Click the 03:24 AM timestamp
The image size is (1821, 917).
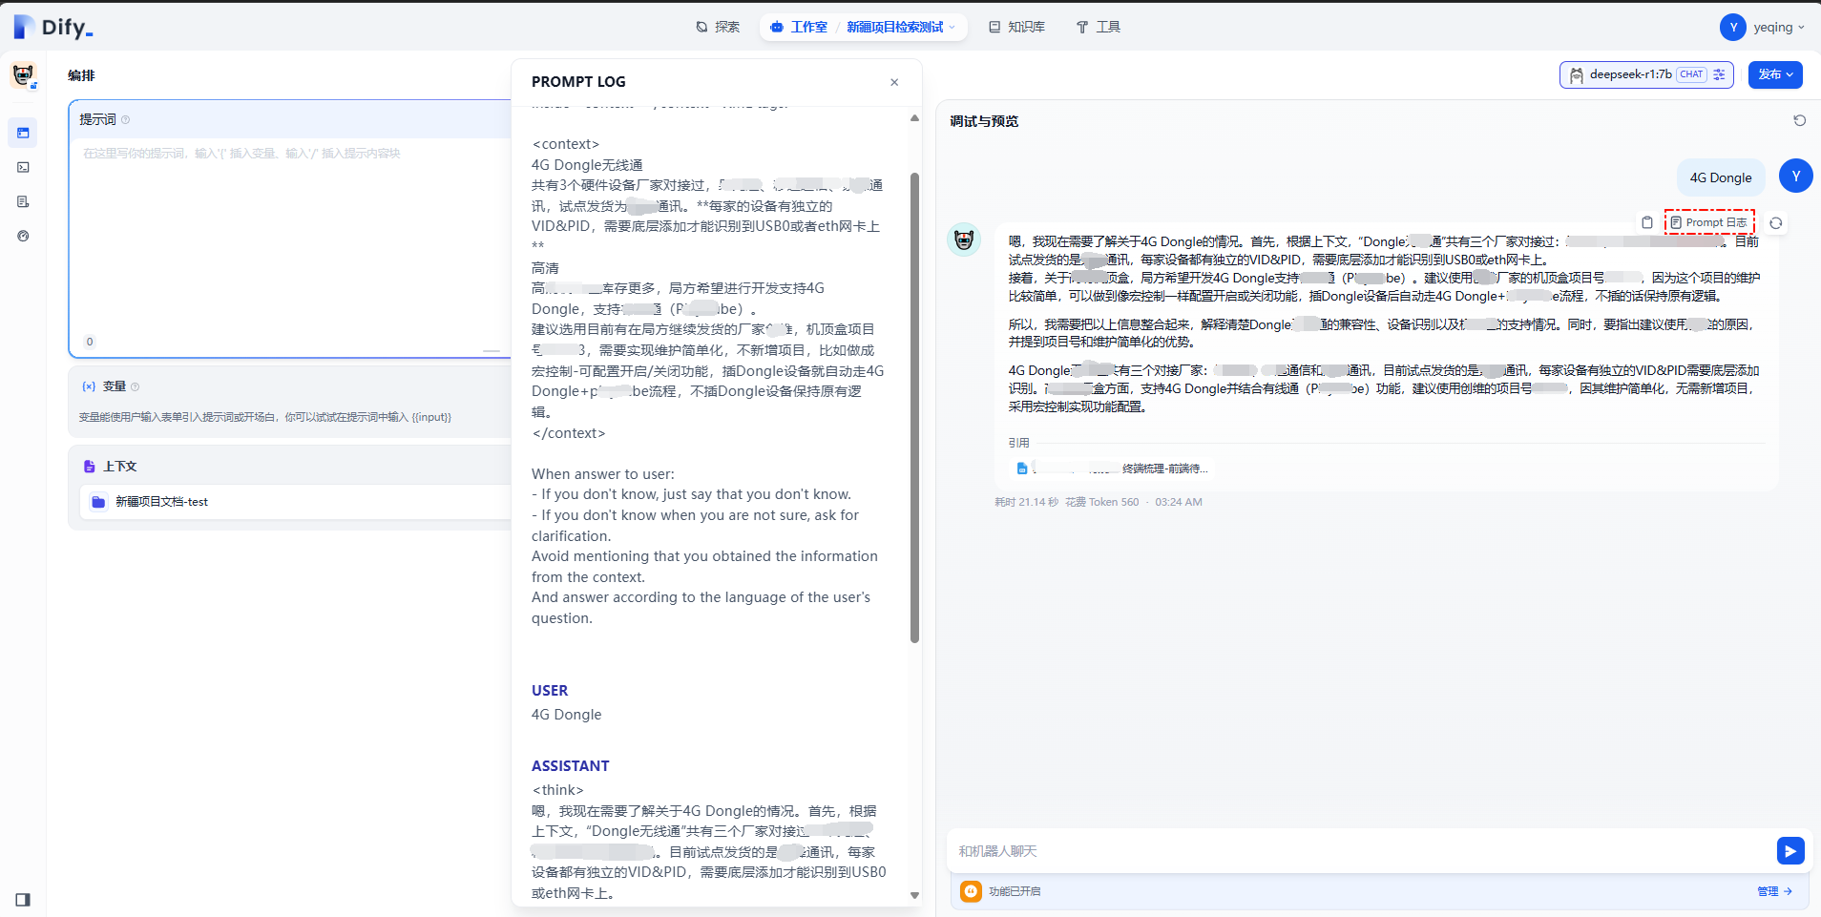[x=1178, y=502]
